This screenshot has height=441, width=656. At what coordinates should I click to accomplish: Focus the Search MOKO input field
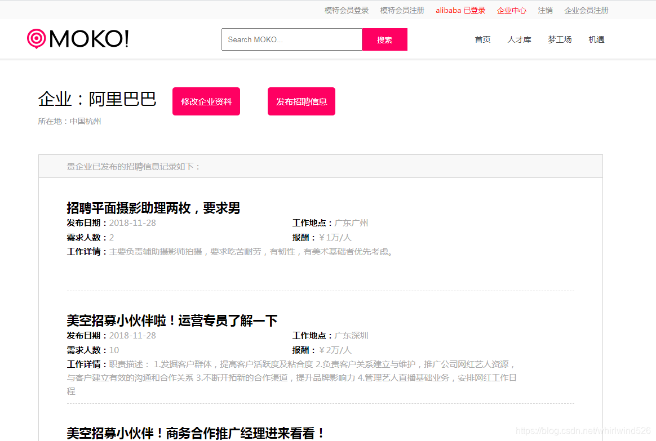[291, 39]
